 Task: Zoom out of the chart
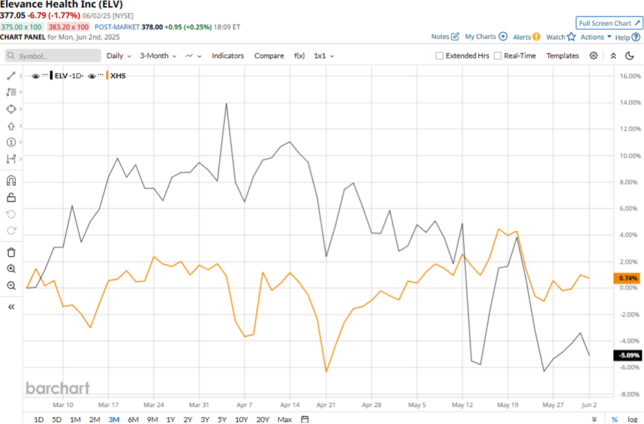tap(11, 285)
